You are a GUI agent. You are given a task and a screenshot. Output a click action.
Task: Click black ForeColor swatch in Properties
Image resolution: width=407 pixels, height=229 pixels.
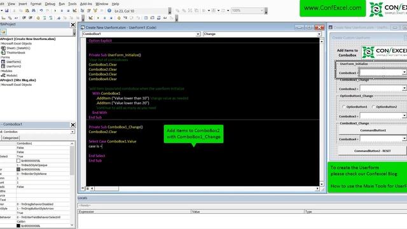pos(18,226)
